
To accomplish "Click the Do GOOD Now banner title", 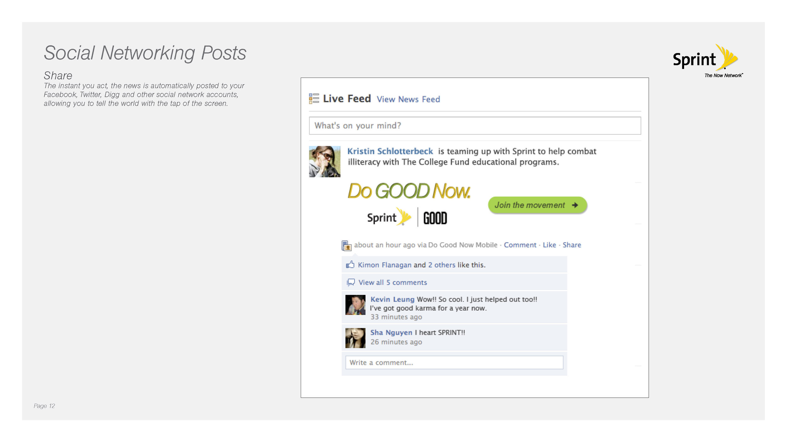I will (409, 191).
